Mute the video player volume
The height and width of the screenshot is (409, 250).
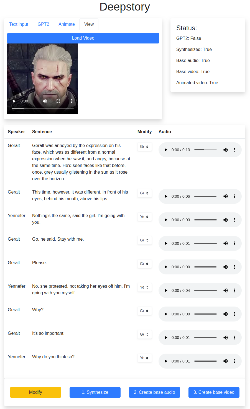click(x=45, y=101)
